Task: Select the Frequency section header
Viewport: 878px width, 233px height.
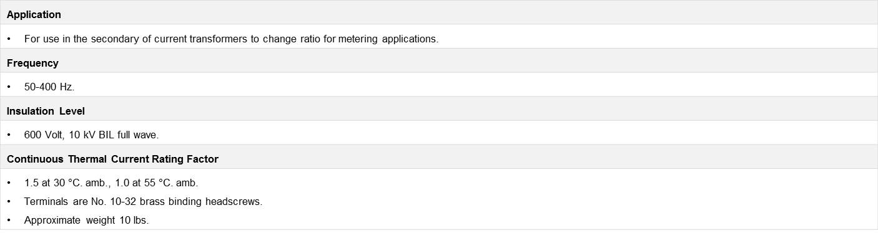Action: 32,63
